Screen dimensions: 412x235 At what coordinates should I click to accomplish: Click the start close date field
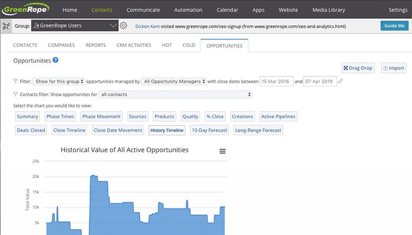275,81
